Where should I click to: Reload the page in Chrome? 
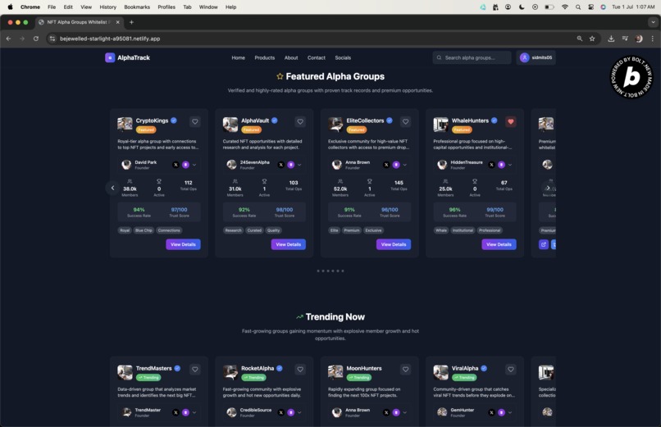coord(36,39)
